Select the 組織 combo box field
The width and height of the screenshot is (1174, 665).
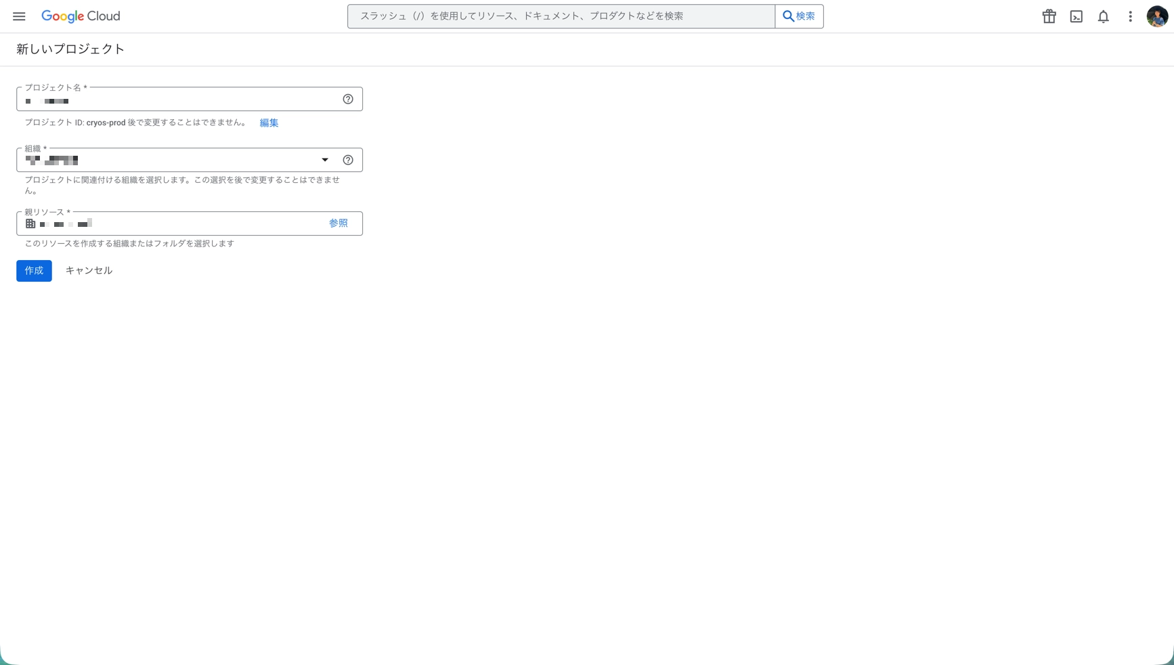pyautogui.click(x=169, y=160)
